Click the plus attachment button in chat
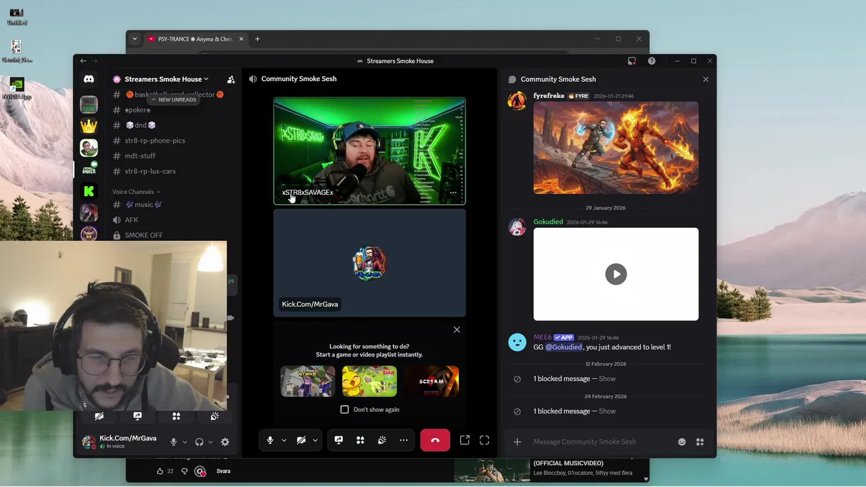 tap(517, 442)
